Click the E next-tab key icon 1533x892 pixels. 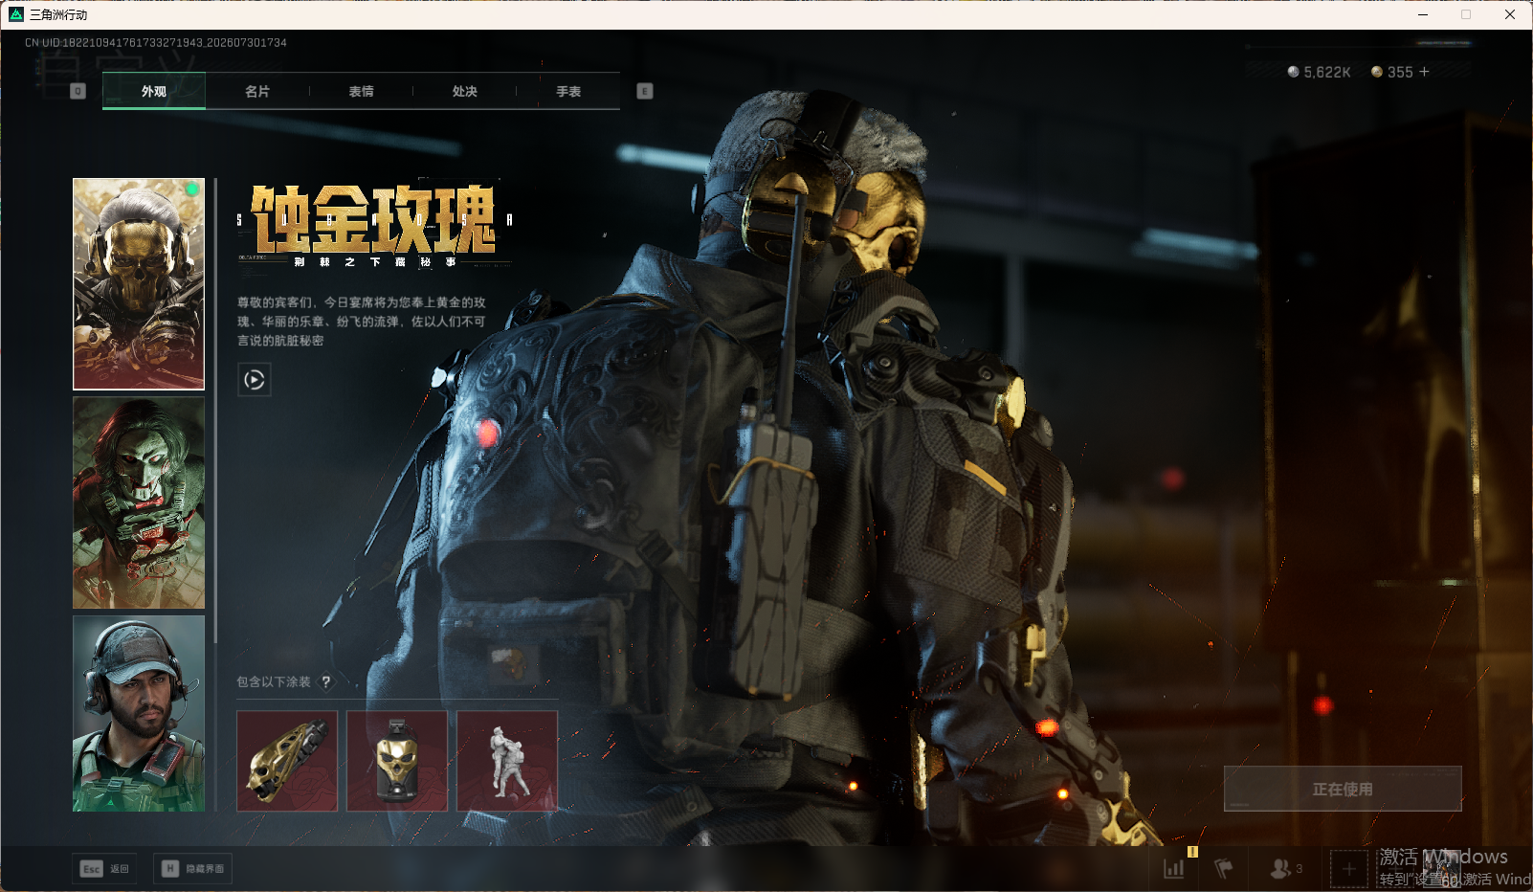pyautogui.click(x=645, y=91)
